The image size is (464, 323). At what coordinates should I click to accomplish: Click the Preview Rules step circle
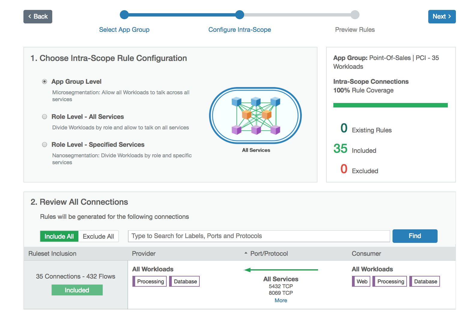[x=355, y=15]
